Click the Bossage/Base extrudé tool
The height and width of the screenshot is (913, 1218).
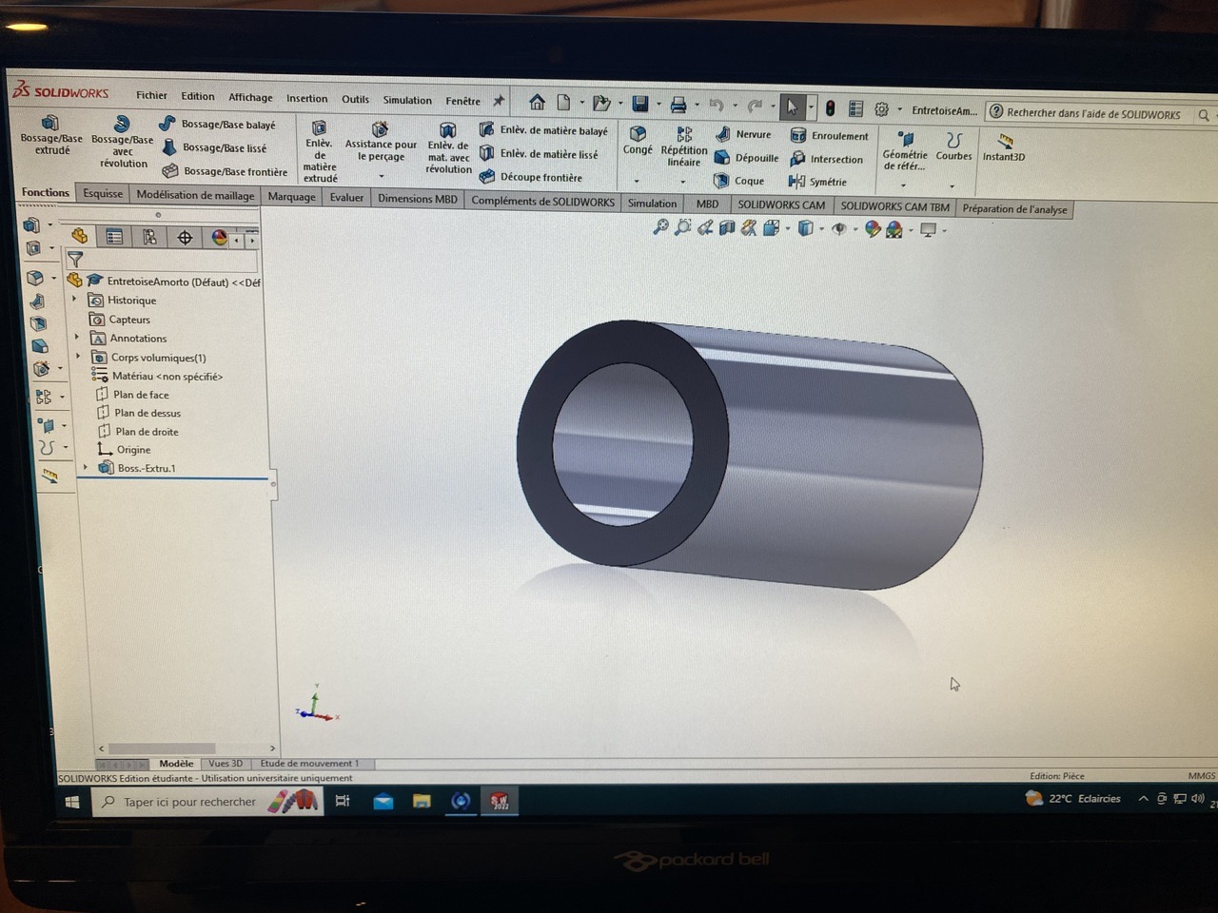[51, 134]
